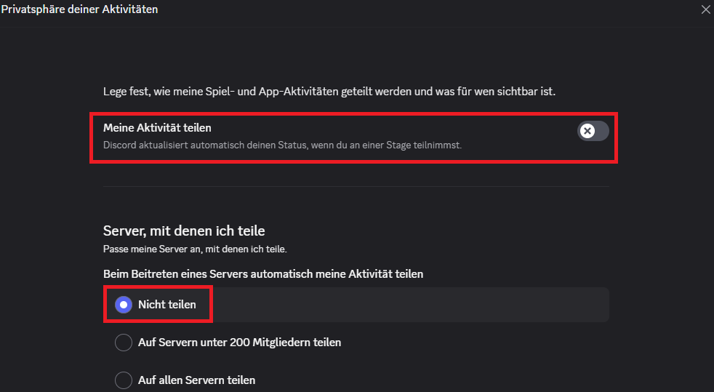Click the Auf allen Servern teilen label text
The width and height of the screenshot is (714, 392).
196,380
